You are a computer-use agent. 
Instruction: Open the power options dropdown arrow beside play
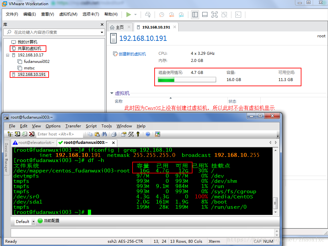[x=135, y=15]
